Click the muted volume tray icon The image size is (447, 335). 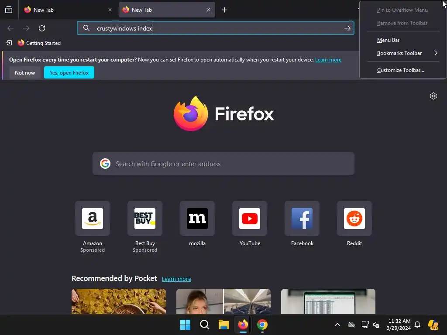[376, 325]
